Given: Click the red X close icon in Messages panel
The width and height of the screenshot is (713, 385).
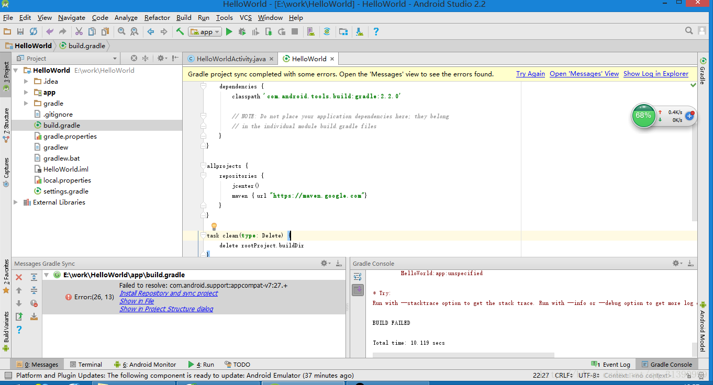Looking at the screenshot, I should click(19, 277).
